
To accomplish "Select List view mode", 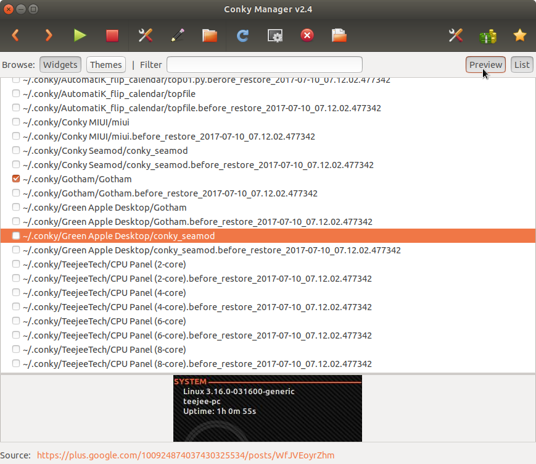I will tap(522, 65).
